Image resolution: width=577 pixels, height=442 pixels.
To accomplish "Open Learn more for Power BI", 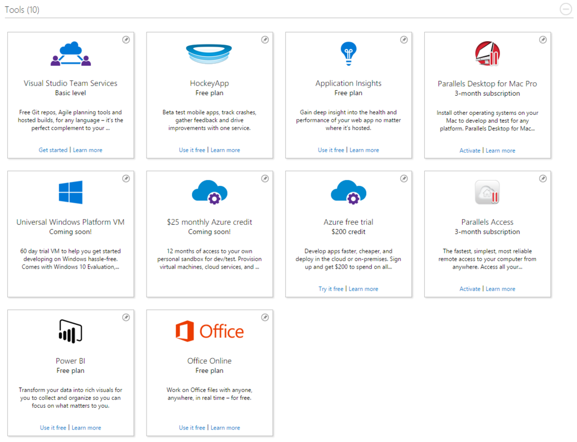I will (86, 428).
